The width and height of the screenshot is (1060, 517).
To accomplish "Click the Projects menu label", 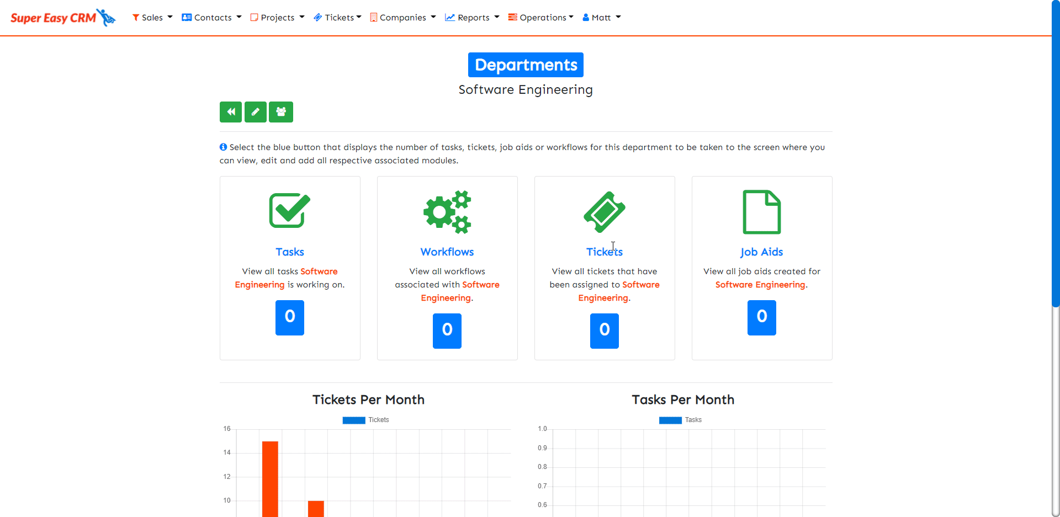I will (x=278, y=18).
